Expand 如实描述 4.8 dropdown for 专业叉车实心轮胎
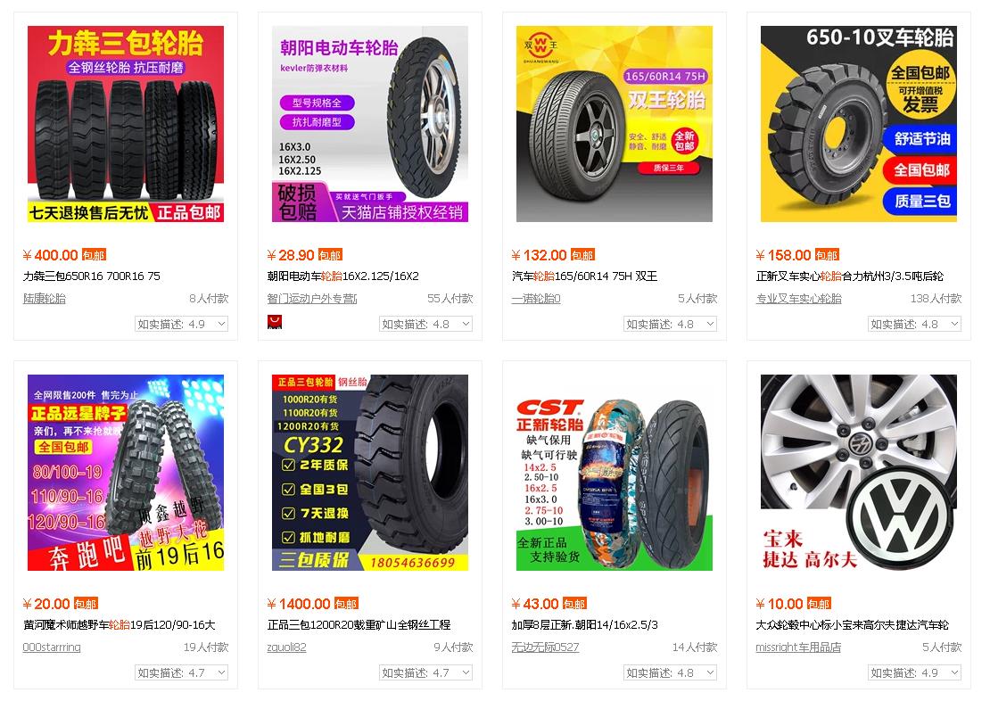 914,324
